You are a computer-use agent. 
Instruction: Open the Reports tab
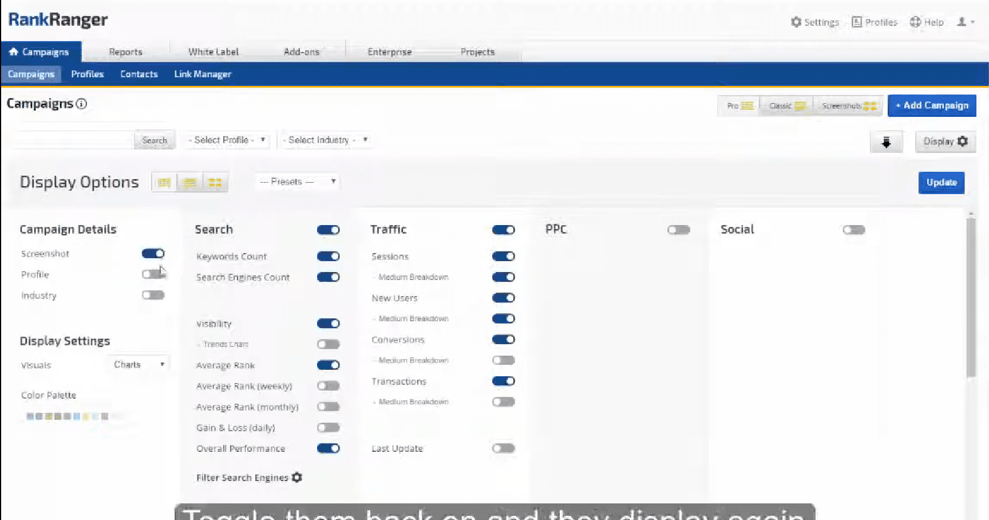click(125, 52)
